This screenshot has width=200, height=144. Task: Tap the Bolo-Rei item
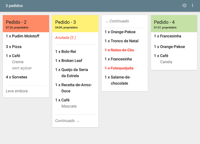tap(66, 52)
